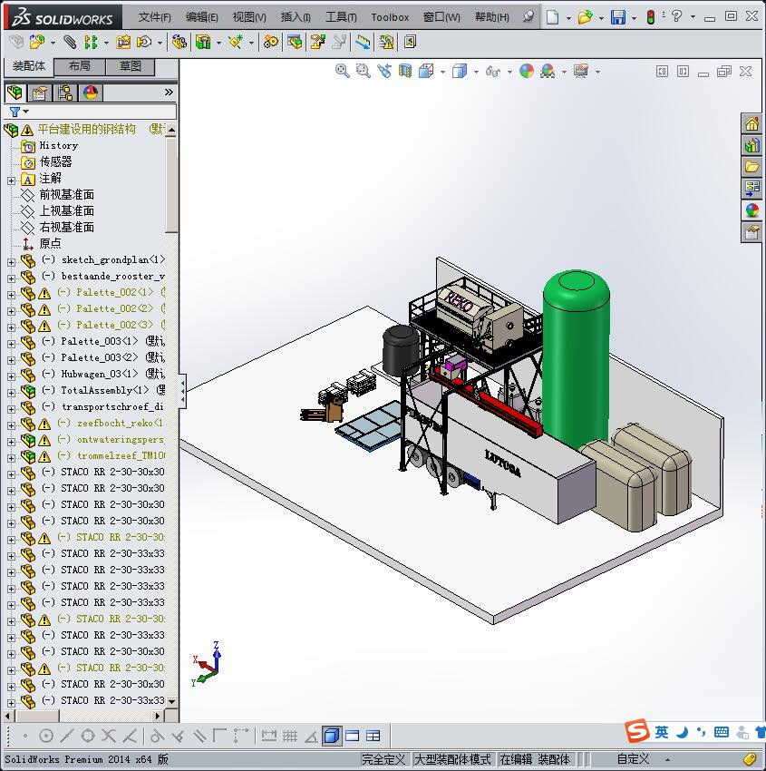Open the 视图(V) menu
Image resolution: width=766 pixels, height=771 pixels.
249,17
